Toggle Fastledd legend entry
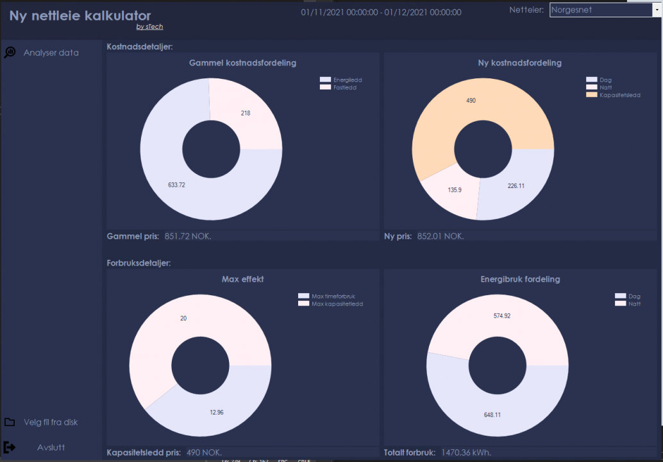This screenshot has width=663, height=462. pyautogui.click(x=339, y=87)
